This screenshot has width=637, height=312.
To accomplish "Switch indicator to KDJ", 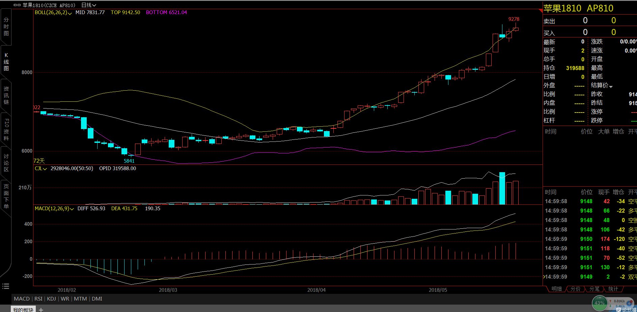I will [x=51, y=299].
